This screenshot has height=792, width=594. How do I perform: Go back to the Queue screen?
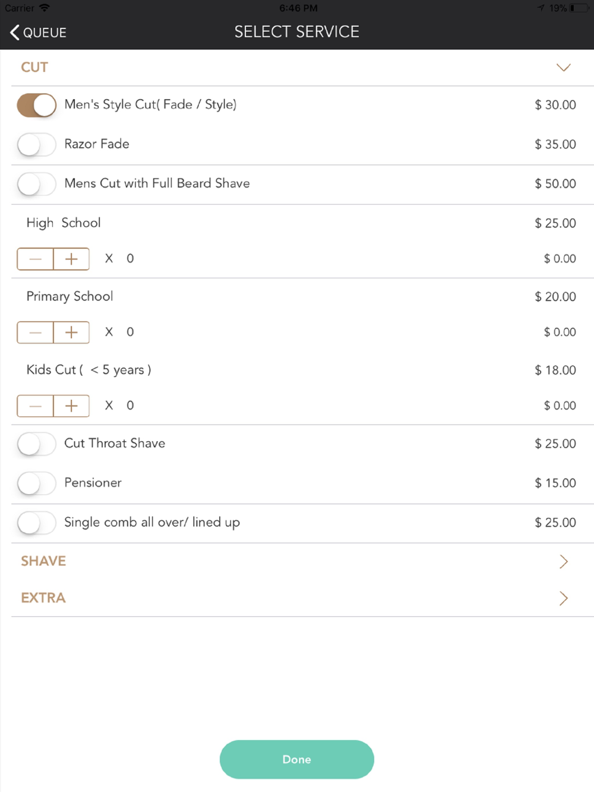pos(38,32)
